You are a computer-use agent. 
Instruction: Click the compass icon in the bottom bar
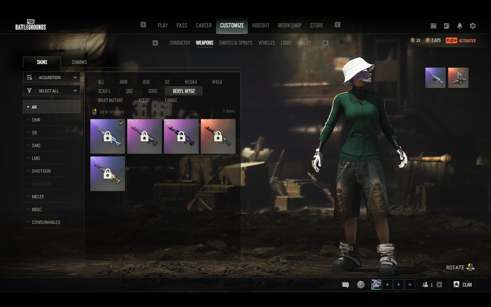pos(361,285)
